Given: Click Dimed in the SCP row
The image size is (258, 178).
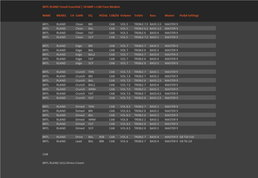Looking at the screenshot, I should click(80, 128).
